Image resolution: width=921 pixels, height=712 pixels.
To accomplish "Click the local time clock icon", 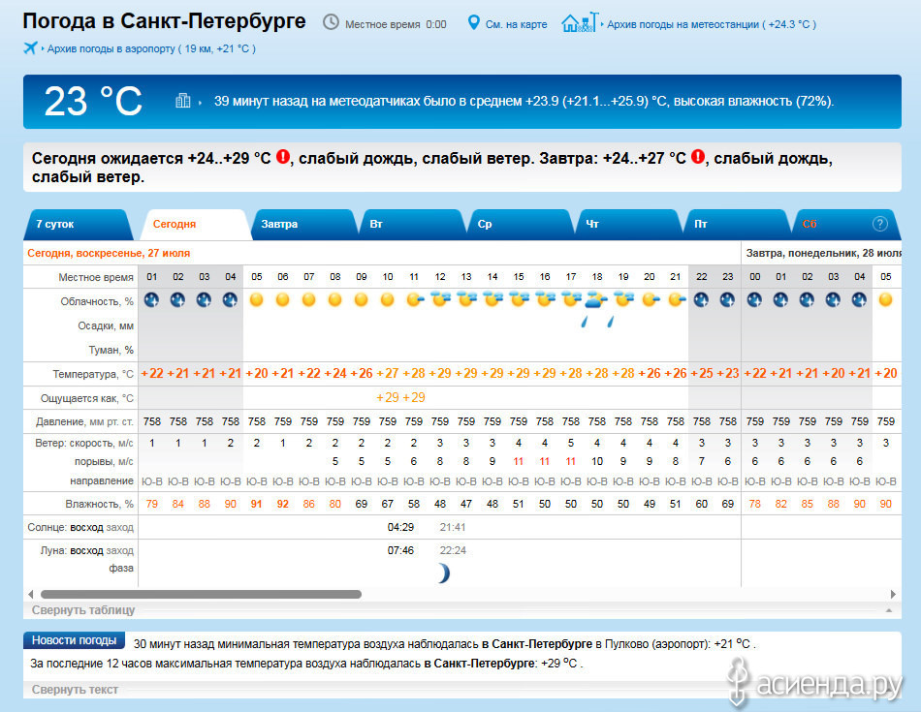I will (x=332, y=22).
